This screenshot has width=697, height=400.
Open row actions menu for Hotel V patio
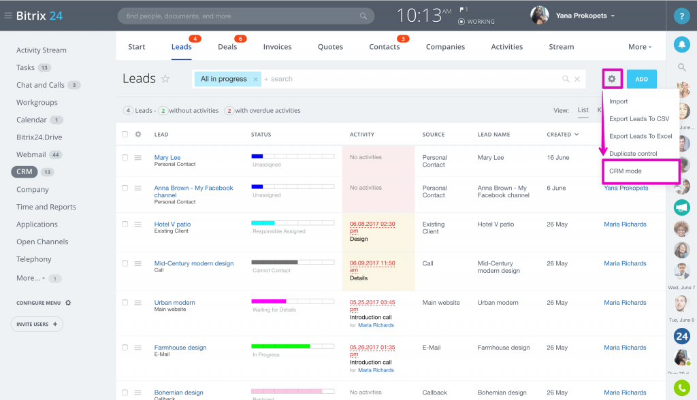point(137,224)
